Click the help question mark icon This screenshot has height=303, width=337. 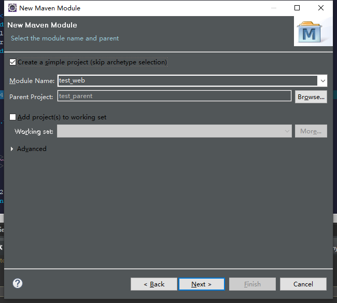[18, 283]
